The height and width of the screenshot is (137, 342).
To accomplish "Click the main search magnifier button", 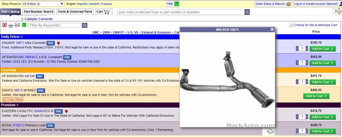I will coord(247,12).
